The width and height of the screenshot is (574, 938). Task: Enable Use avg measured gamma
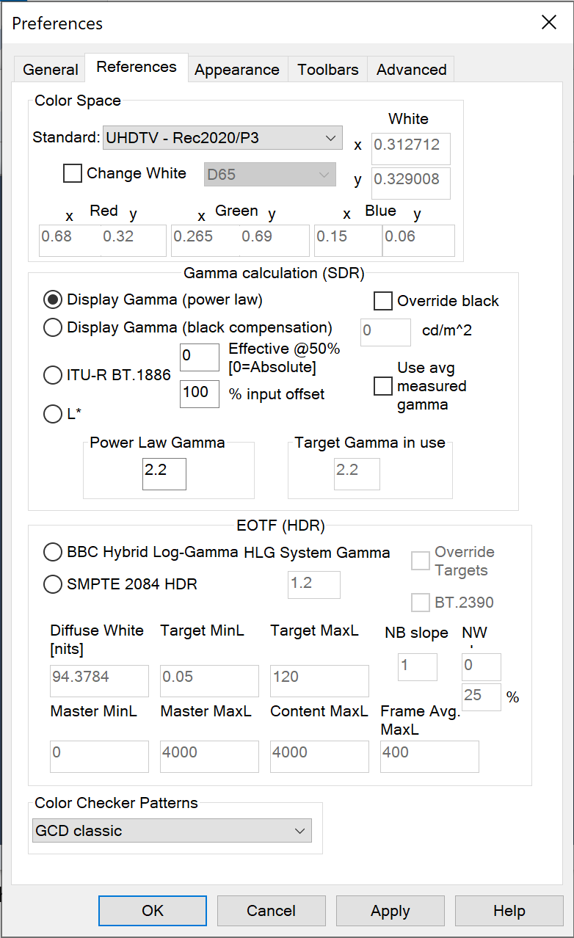[x=383, y=386]
